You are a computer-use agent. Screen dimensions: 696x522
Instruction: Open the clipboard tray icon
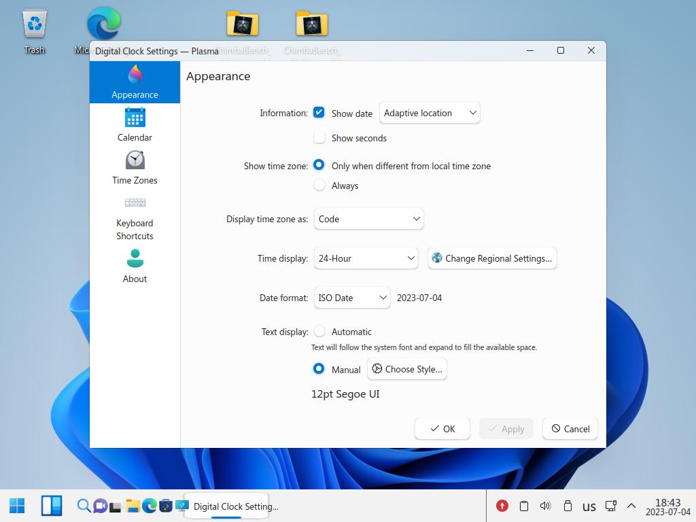click(x=524, y=506)
